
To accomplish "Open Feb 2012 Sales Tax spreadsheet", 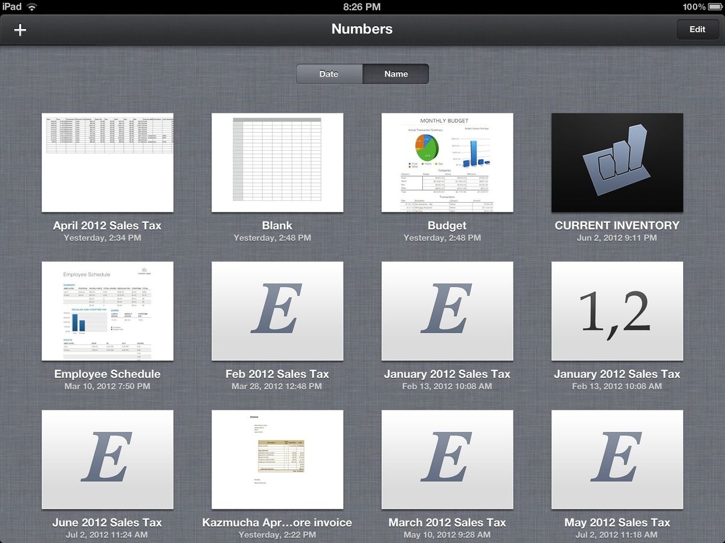I will coord(277,311).
